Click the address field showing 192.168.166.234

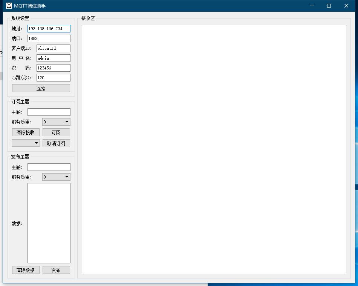coord(49,29)
